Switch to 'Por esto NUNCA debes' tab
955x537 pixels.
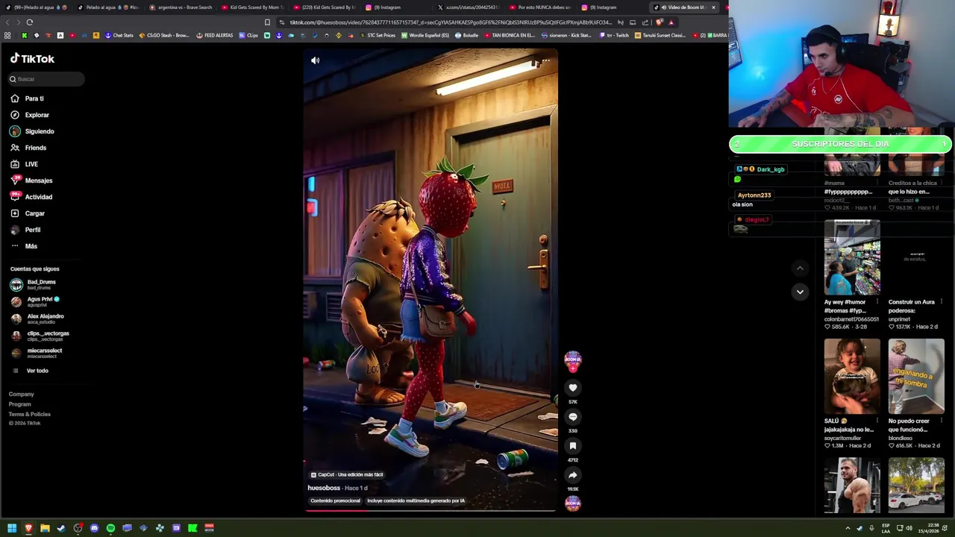542,7
